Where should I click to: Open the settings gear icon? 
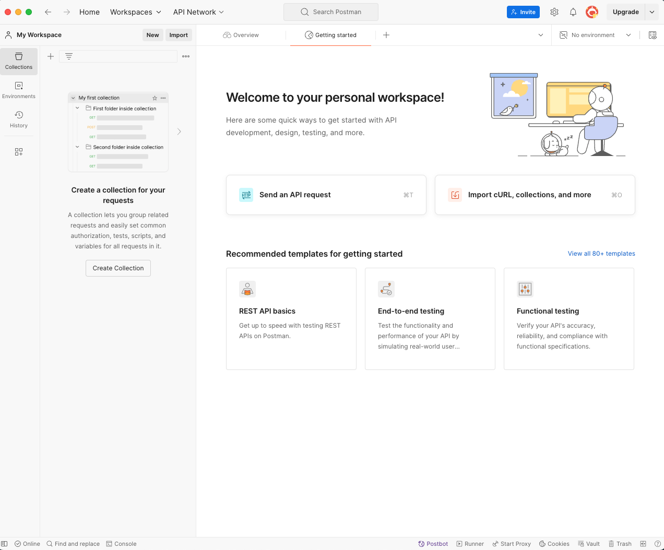pyautogui.click(x=554, y=12)
